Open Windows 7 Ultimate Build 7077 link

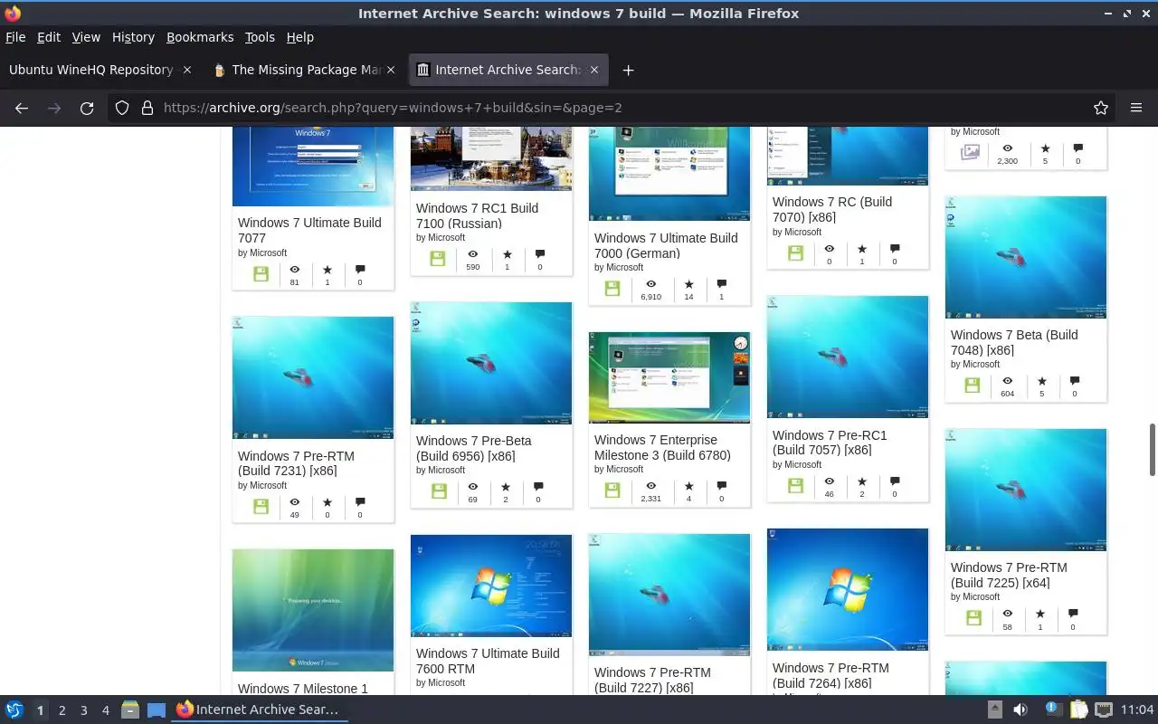(x=309, y=230)
